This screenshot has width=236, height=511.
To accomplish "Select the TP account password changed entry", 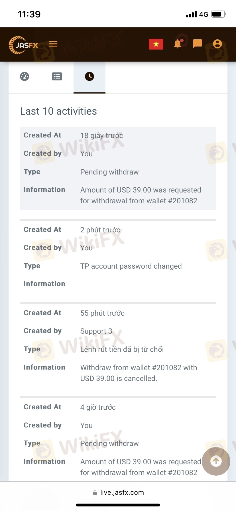I will 131,266.
